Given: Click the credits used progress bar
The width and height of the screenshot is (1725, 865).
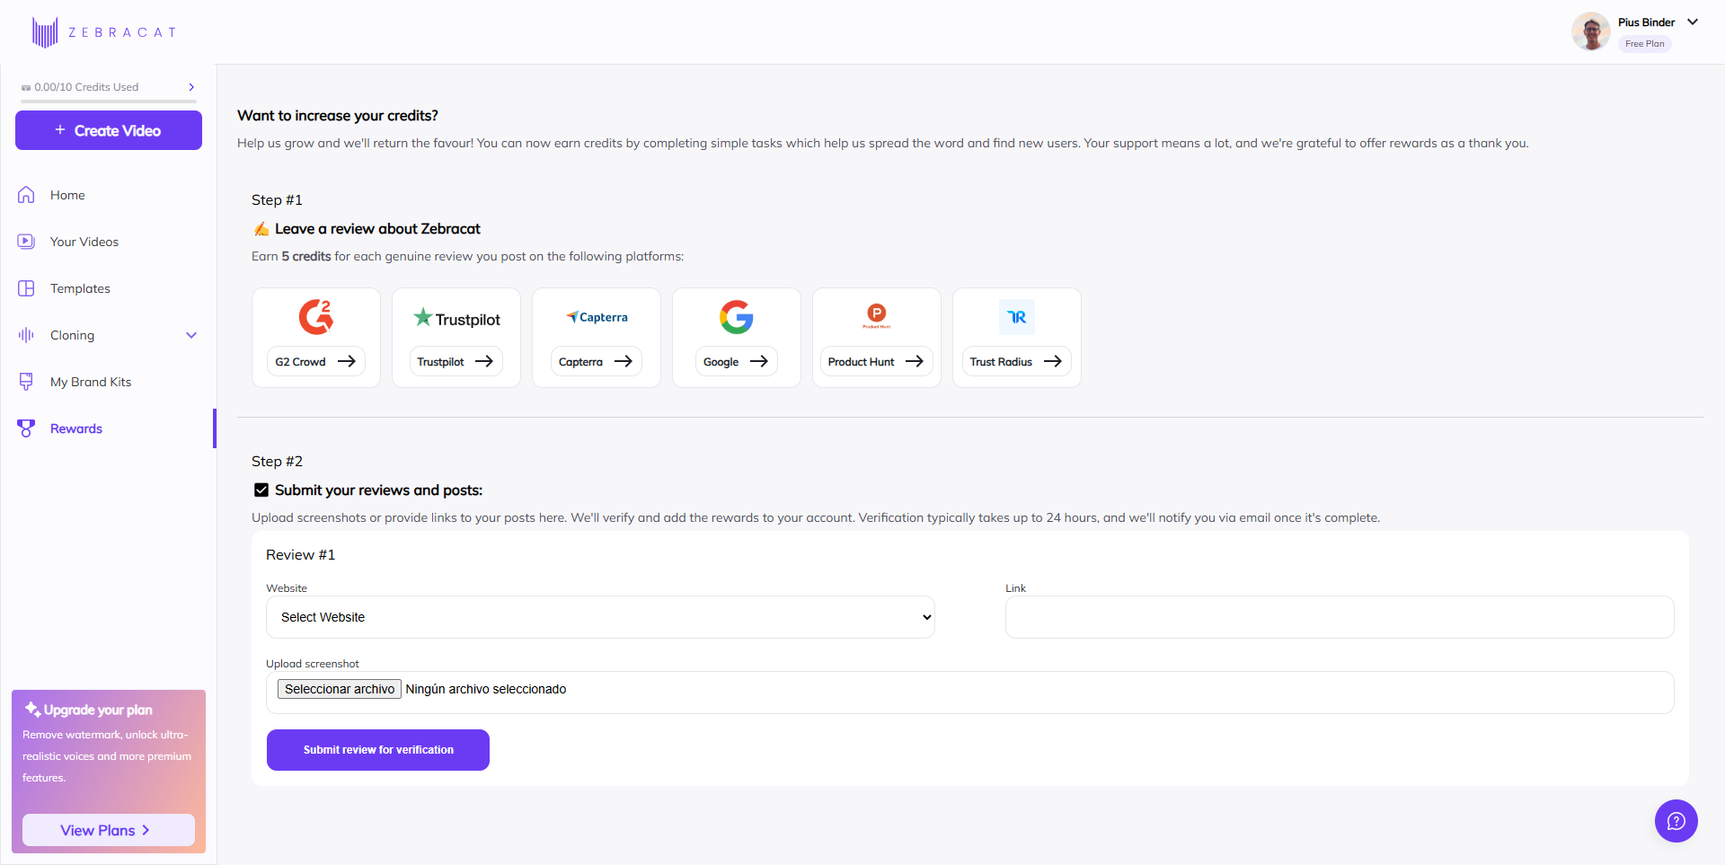Looking at the screenshot, I should click(109, 102).
